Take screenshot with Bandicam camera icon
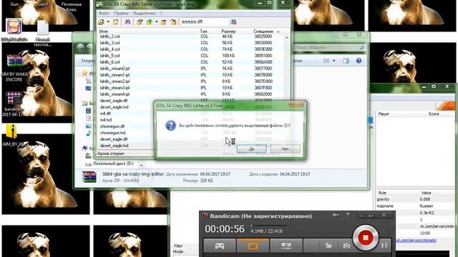The image size is (458, 257). coord(346,246)
